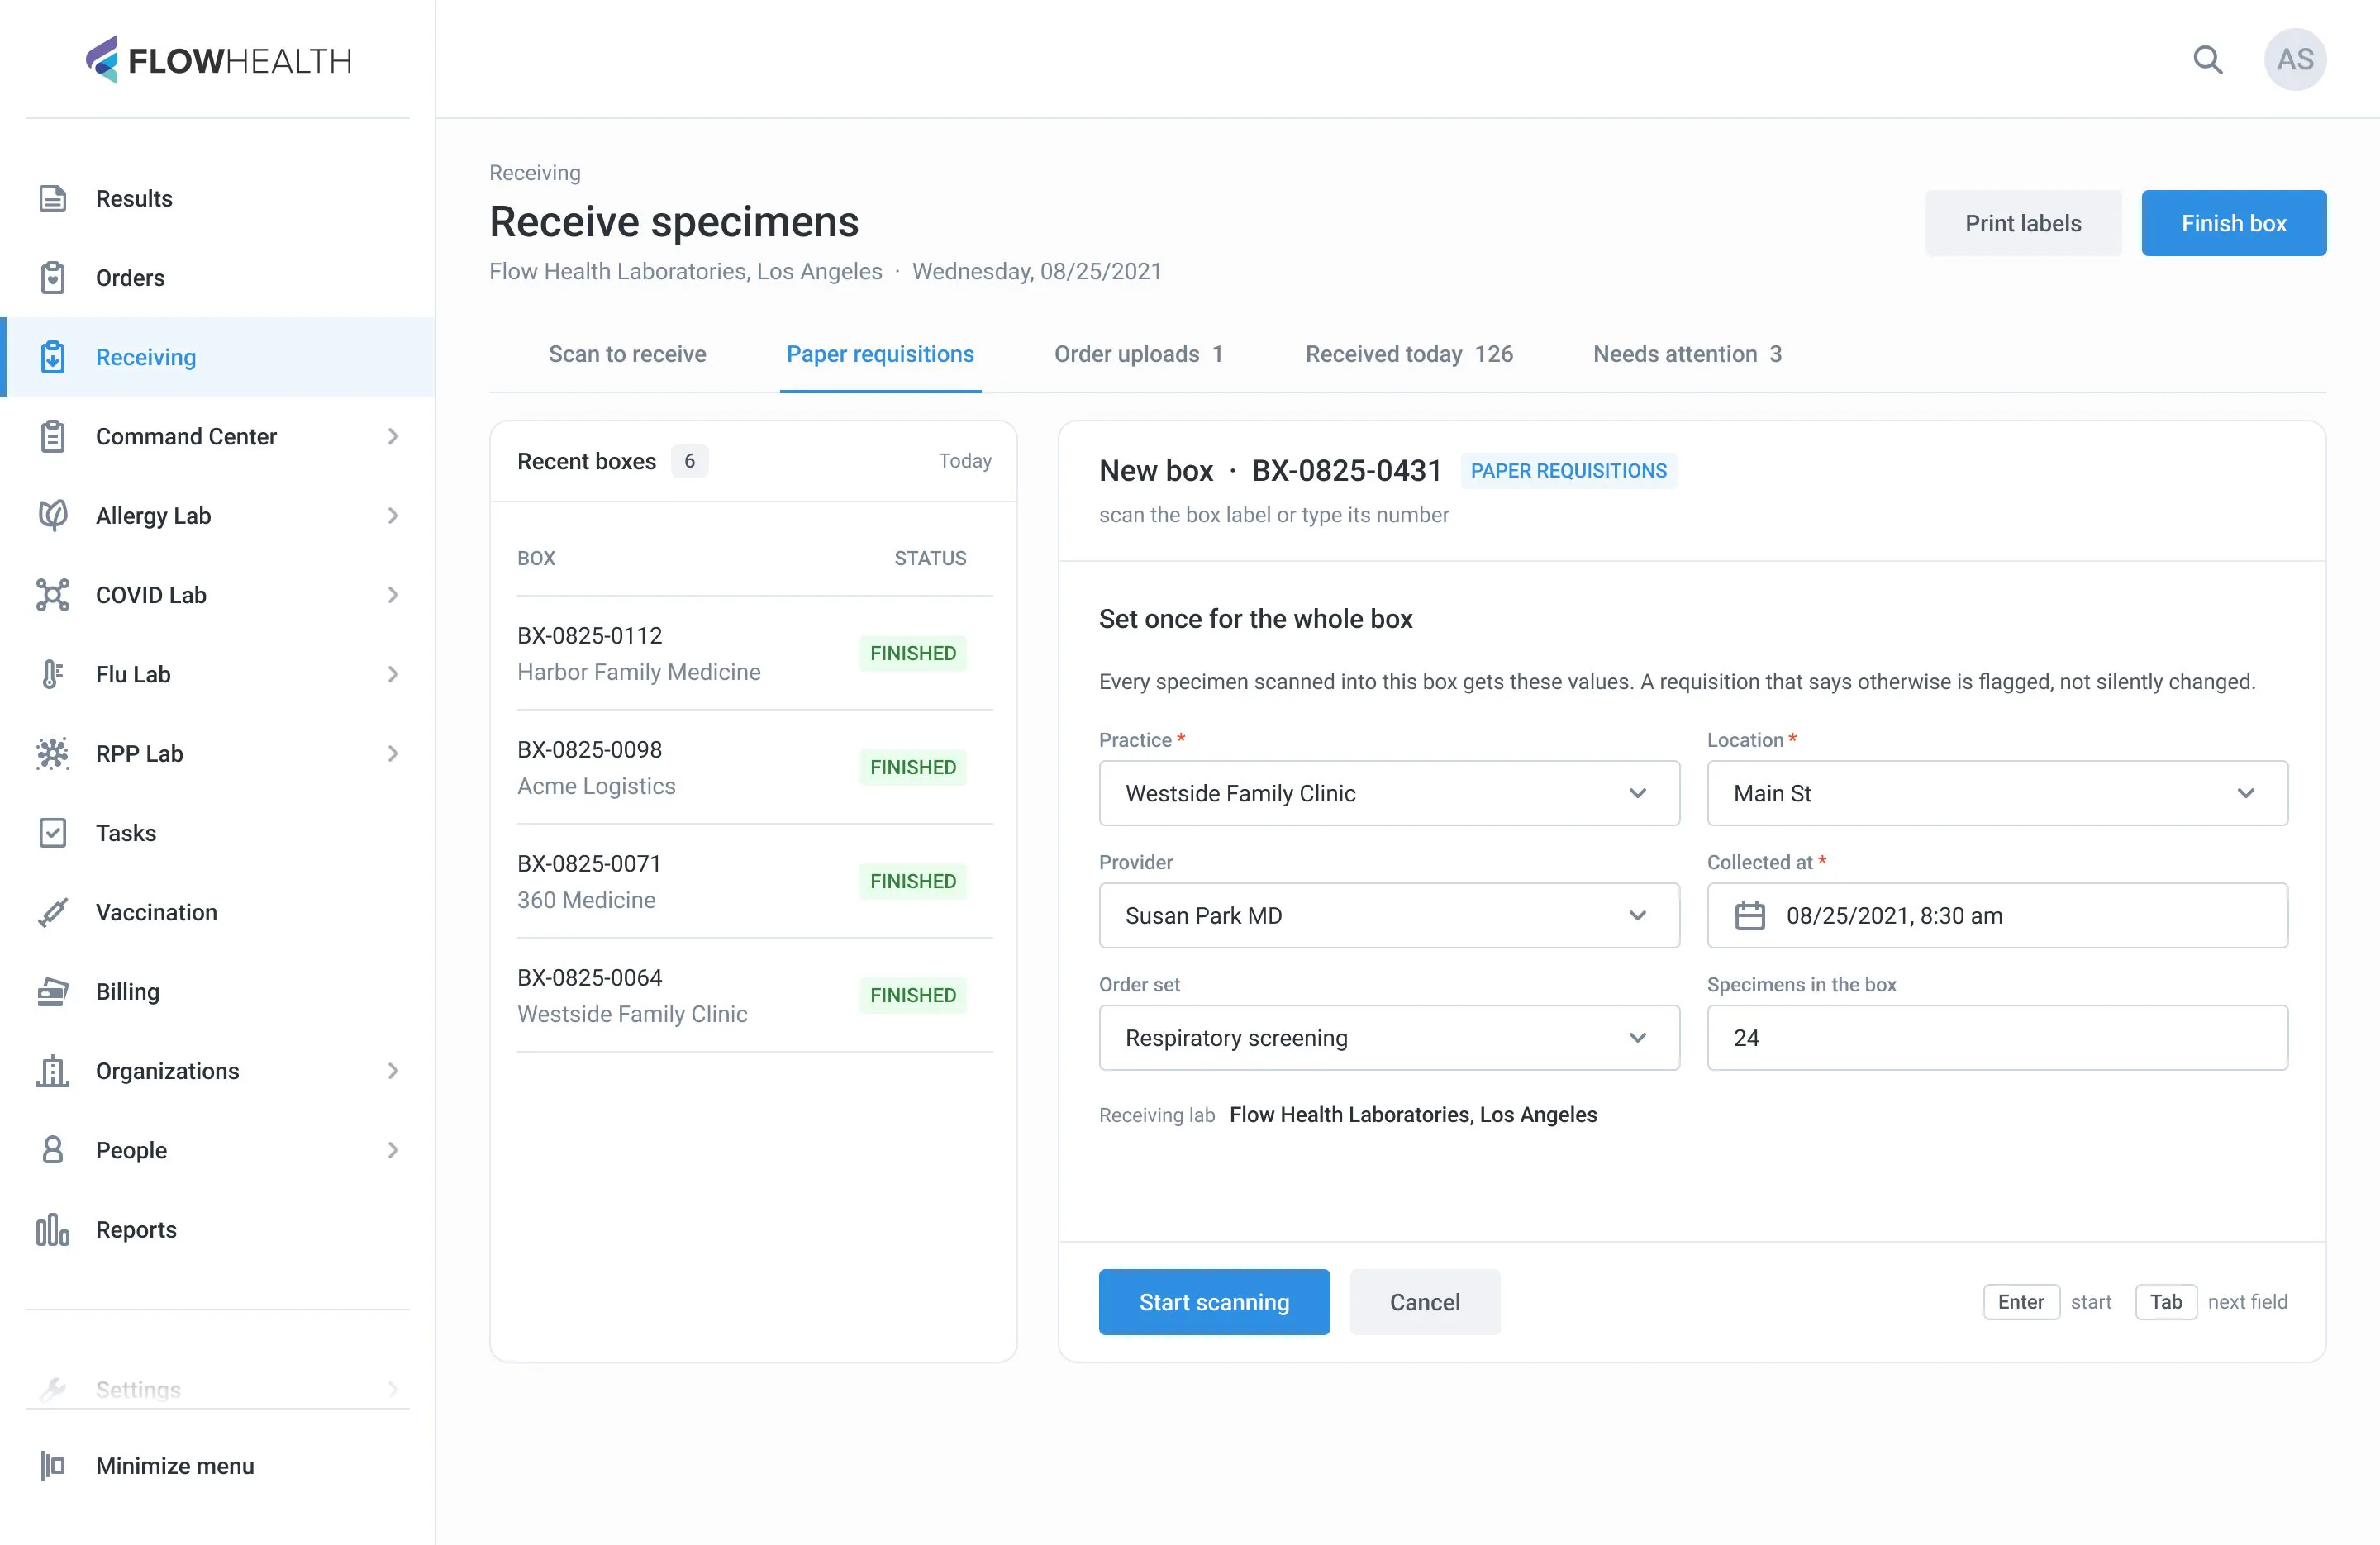This screenshot has width=2380, height=1545.
Task: Select the Paper requisitions tab
Action: point(880,354)
